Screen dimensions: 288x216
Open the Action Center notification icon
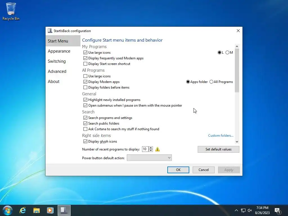point(278,211)
